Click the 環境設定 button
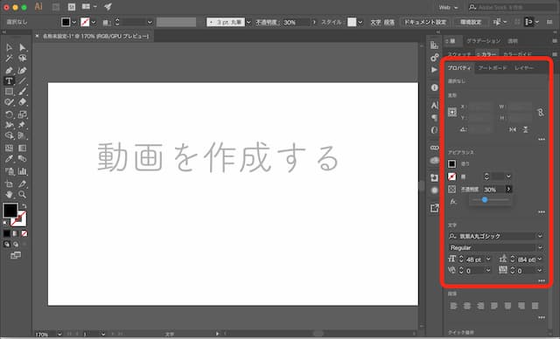This screenshot has height=339, width=560. pyautogui.click(x=471, y=22)
